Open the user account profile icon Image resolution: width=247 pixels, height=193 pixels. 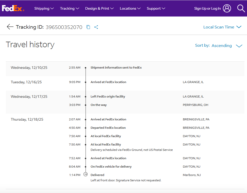point(227,8)
